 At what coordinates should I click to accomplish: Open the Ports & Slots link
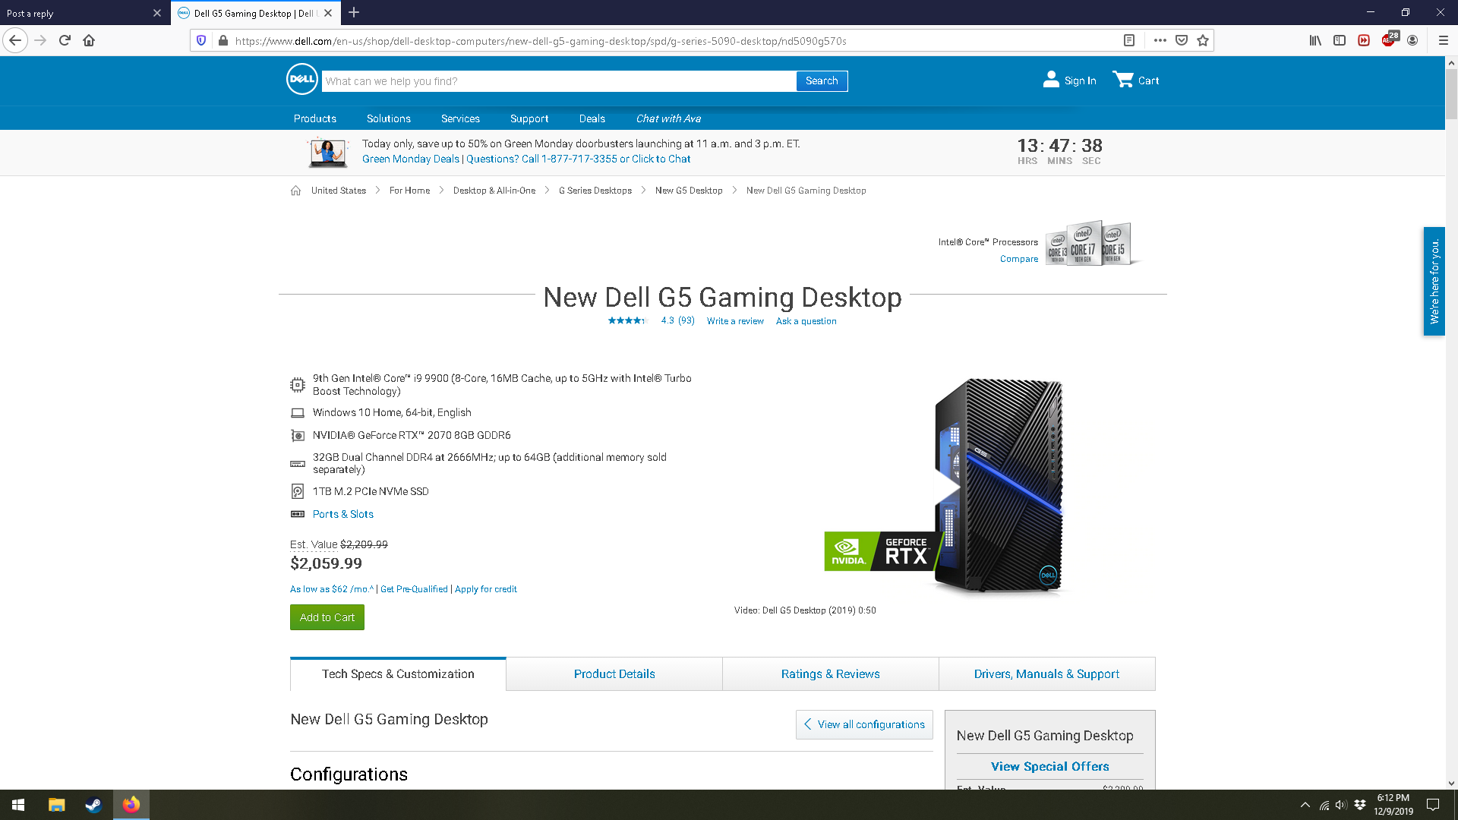pyautogui.click(x=342, y=514)
